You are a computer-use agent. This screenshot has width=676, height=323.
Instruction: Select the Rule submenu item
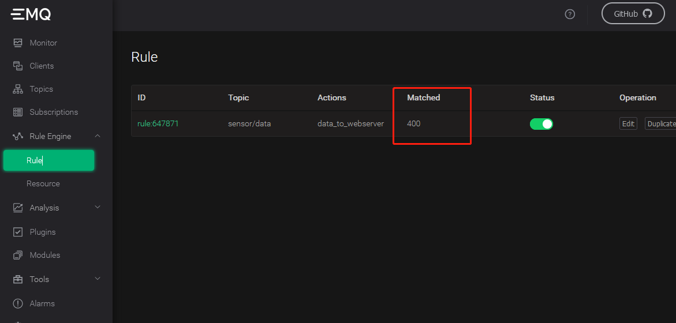pyautogui.click(x=48, y=160)
